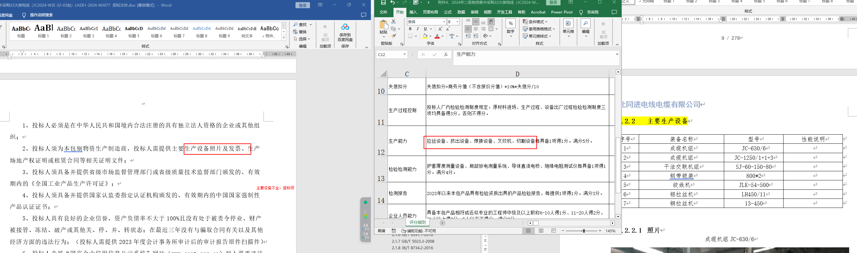Viewport: 857px width, 253px height.
Task: Open the Format as Table dropdown
Action: [x=539, y=29]
